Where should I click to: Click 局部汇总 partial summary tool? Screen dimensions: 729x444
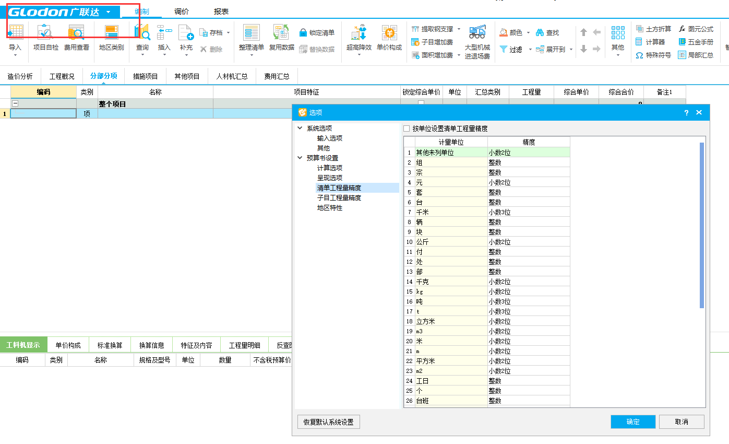tap(696, 55)
